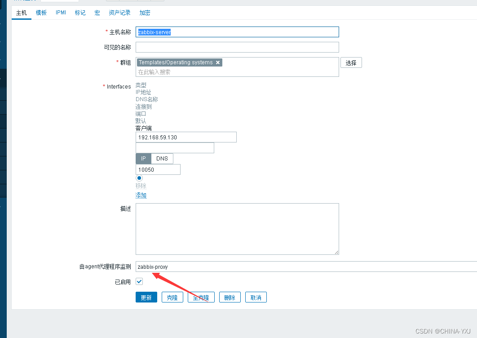Open the IPMI tab
The height and width of the screenshot is (338, 477).
pyautogui.click(x=61, y=13)
